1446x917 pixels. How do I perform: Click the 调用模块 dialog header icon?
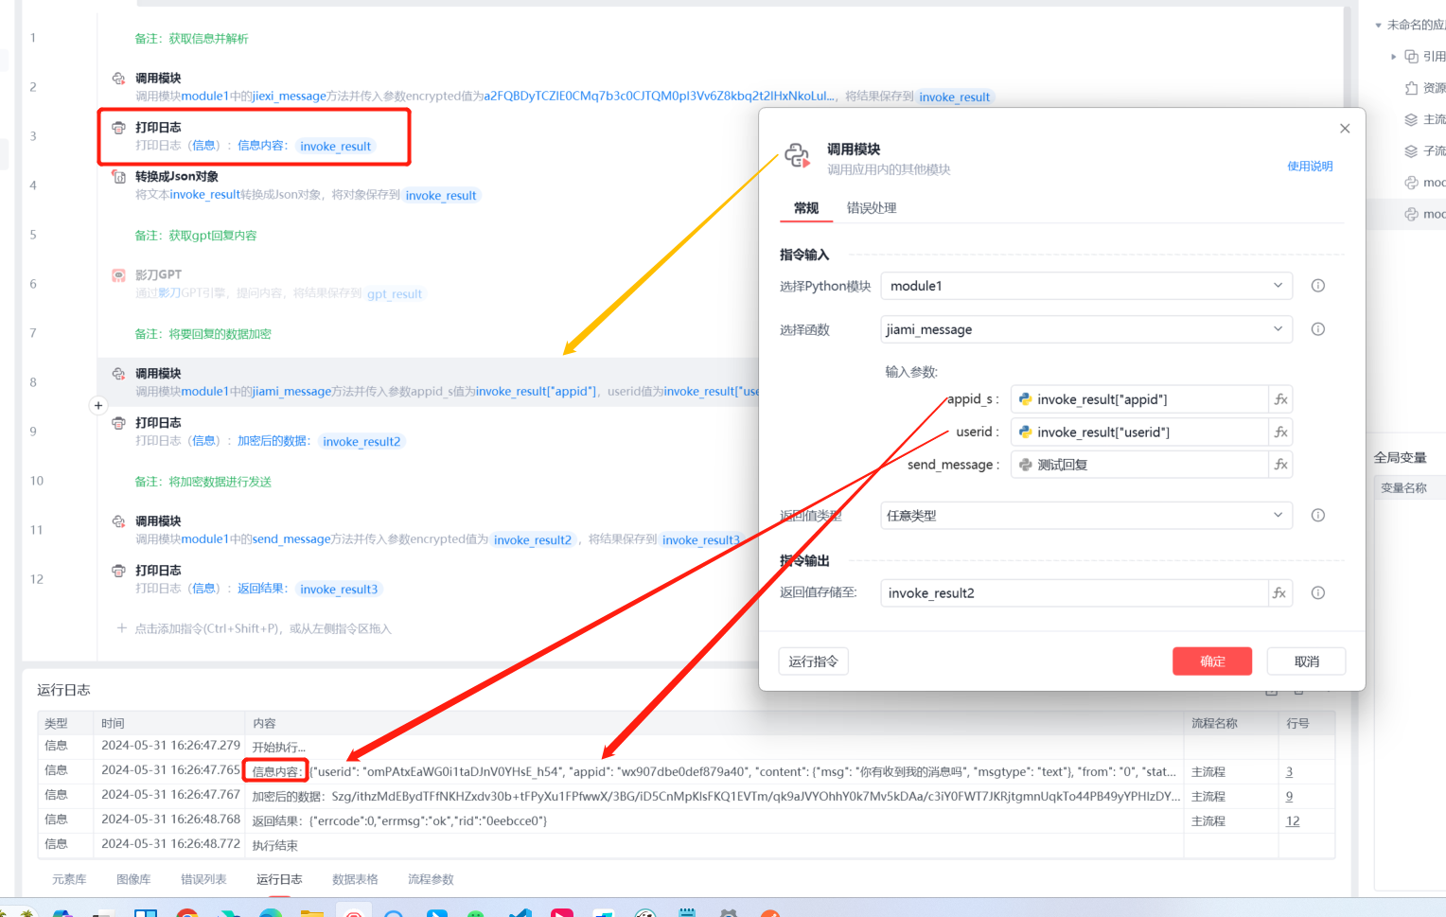pyautogui.click(x=798, y=156)
